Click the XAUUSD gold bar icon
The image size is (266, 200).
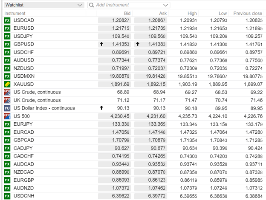pyautogui.click(x=7, y=84)
